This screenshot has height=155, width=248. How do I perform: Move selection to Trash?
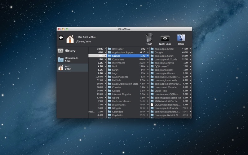(149, 39)
